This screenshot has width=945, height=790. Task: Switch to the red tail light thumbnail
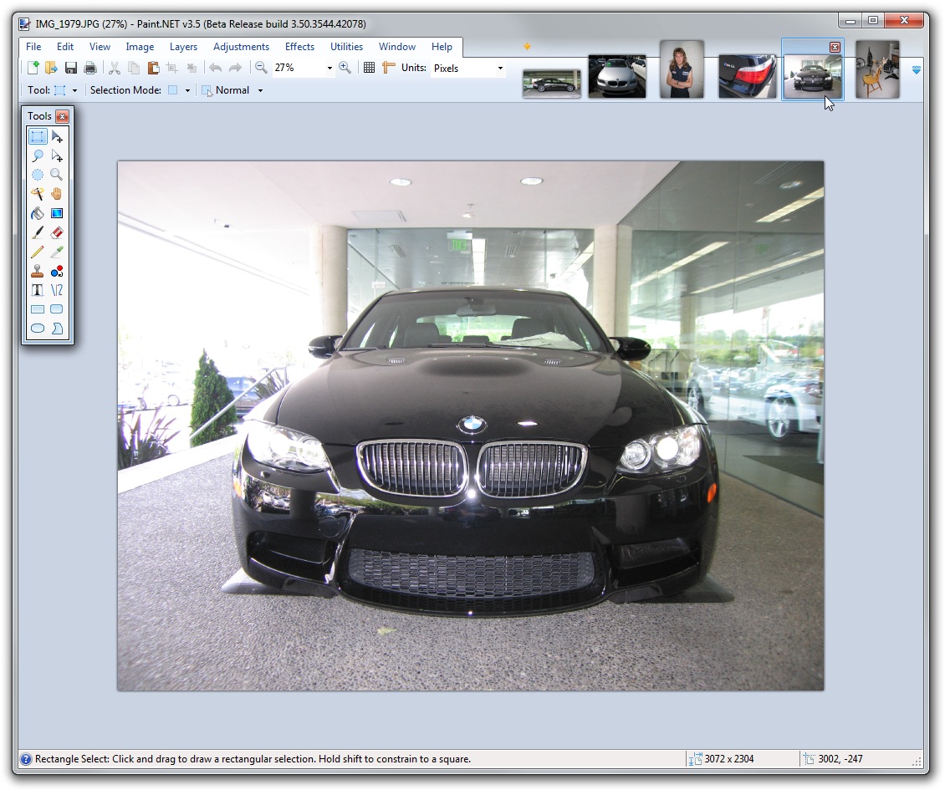click(x=748, y=76)
